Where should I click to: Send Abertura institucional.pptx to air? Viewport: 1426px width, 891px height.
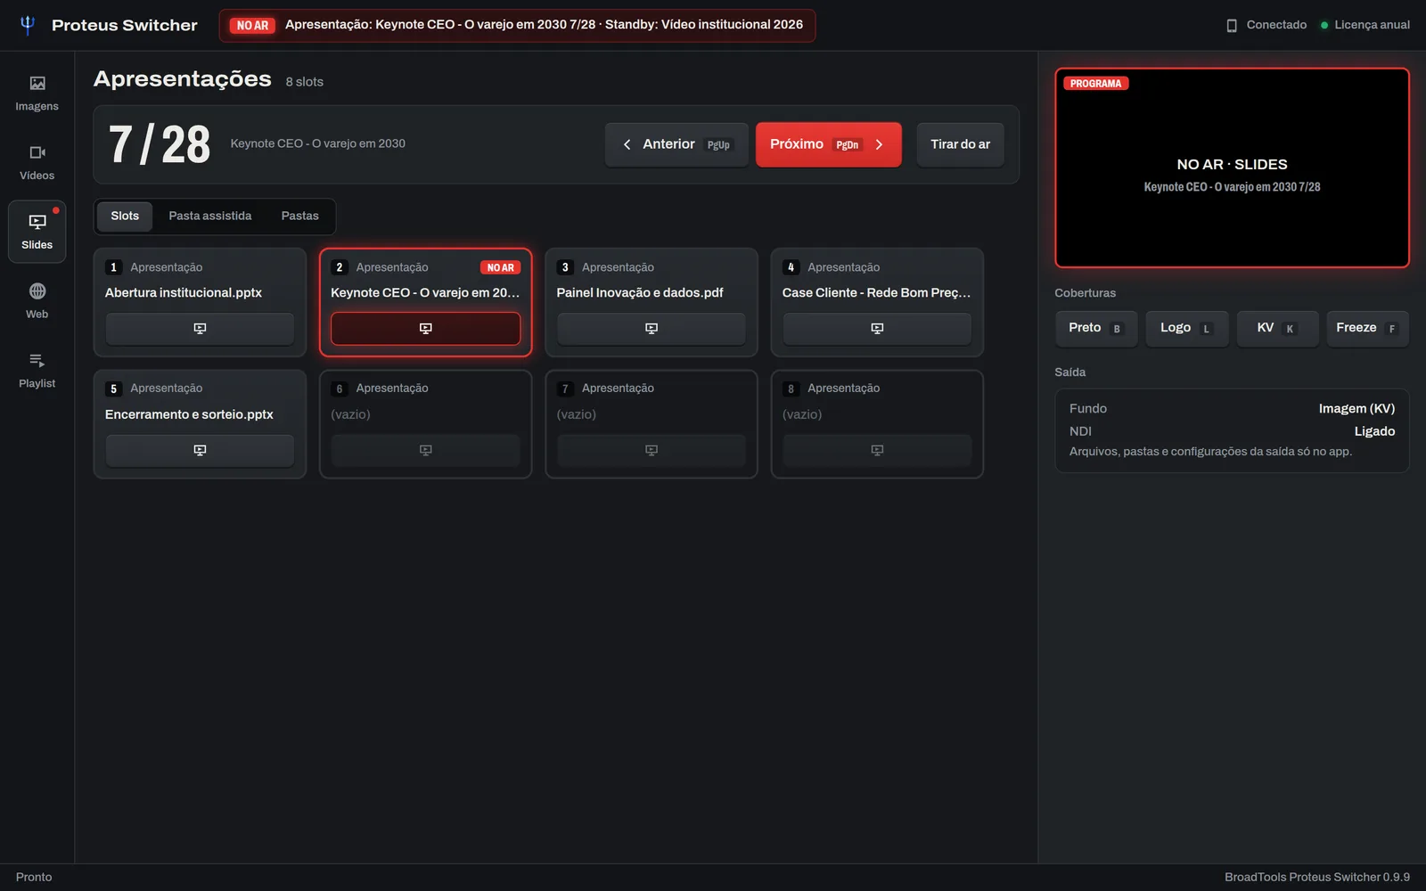[x=200, y=329]
